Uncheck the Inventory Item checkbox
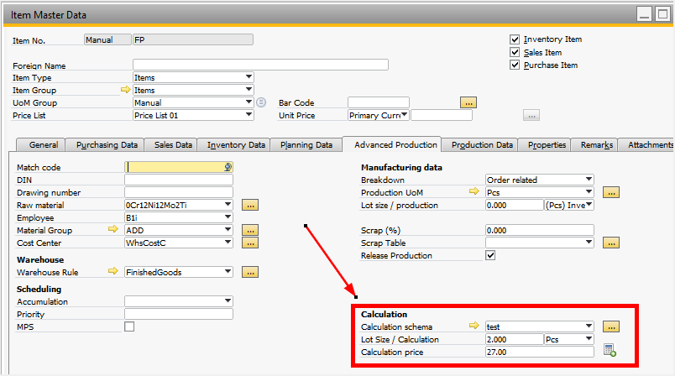The image size is (675, 376). click(x=515, y=39)
